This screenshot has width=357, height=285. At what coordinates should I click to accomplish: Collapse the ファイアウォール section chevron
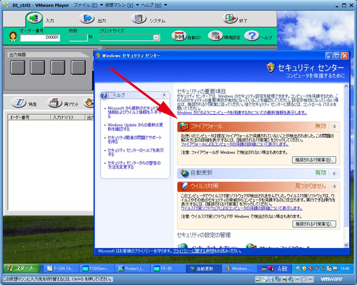(334, 127)
